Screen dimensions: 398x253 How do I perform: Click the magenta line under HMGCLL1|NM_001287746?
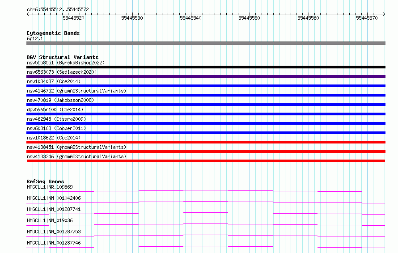tap(206, 247)
